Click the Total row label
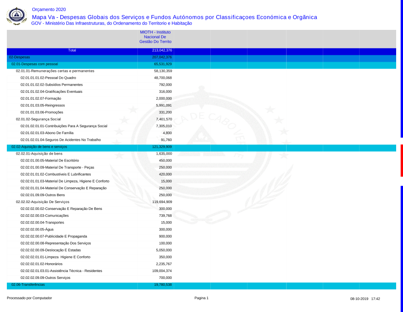The image size is (403, 312). pos(72,50)
